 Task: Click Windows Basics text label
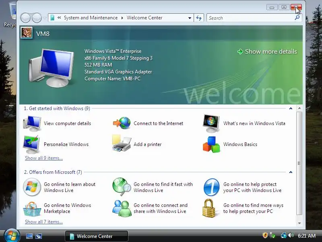pyautogui.click(x=240, y=144)
